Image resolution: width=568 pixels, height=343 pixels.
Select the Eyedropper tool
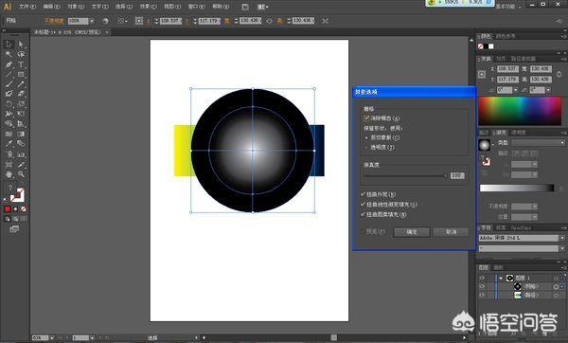pos(9,144)
